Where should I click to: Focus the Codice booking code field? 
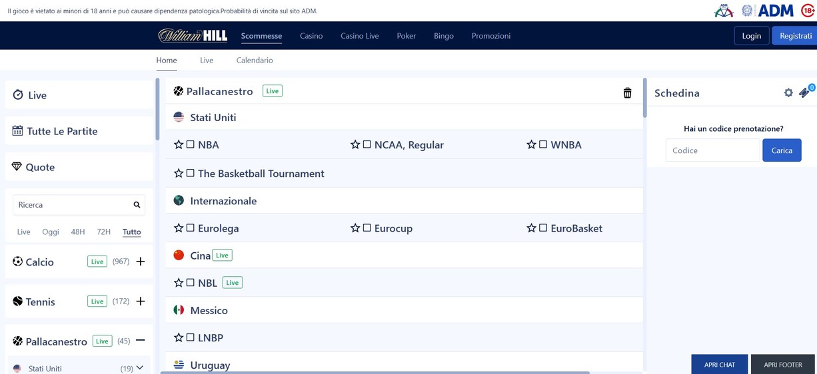(x=712, y=150)
